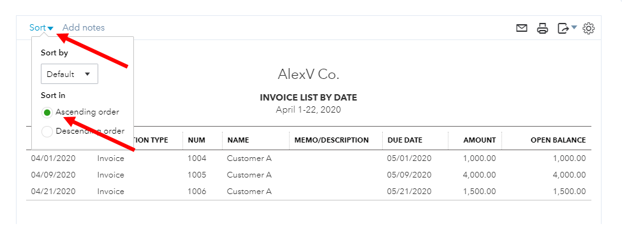Screen dimensions: 622x231
Task: Open the 04/01/2020 invoice date cell
Action: coord(53,158)
